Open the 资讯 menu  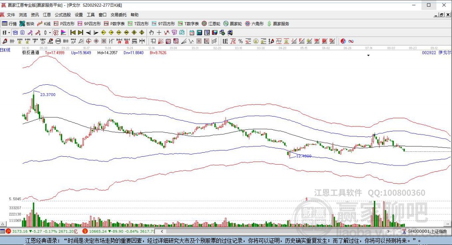pyautogui.click(x=35, y=15)
